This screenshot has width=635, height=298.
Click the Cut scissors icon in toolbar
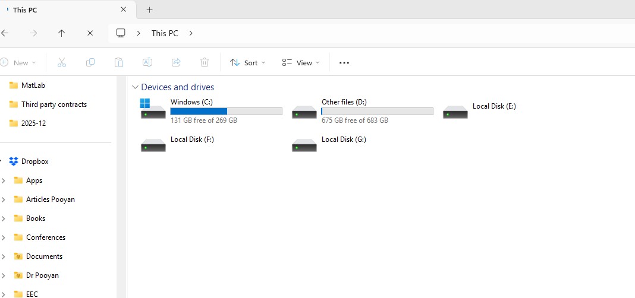click(61, 62)
